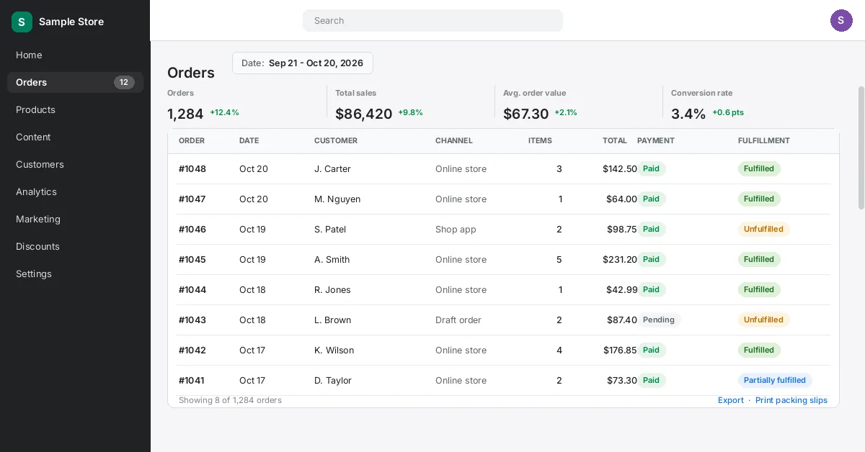The image size is (865, 452).
Task: Open the Content section
Action: [x=75, y=137]
